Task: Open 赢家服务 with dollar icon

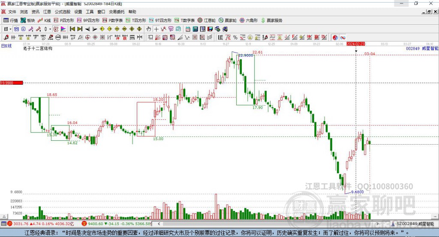Action: pyautogui.click(x=271, y=21)
